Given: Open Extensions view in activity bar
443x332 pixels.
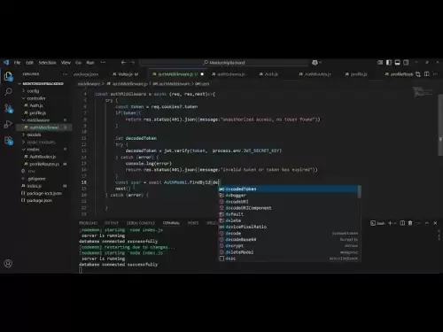Looking at the screenshot, I should point(8,141).
